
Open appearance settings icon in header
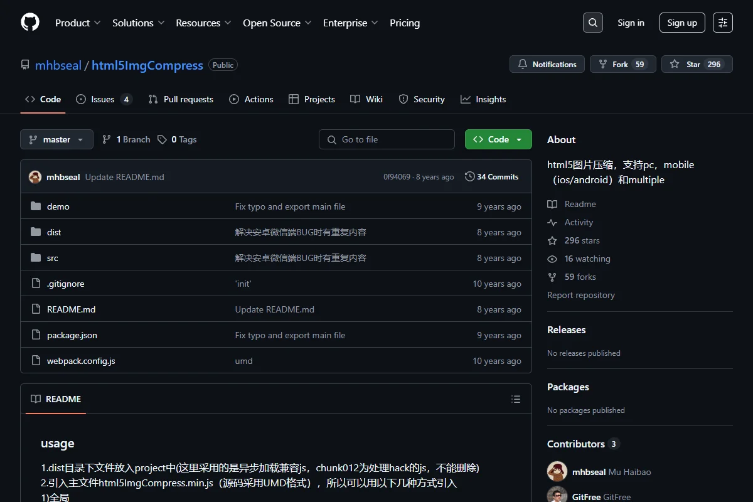[x=723, y=23]
